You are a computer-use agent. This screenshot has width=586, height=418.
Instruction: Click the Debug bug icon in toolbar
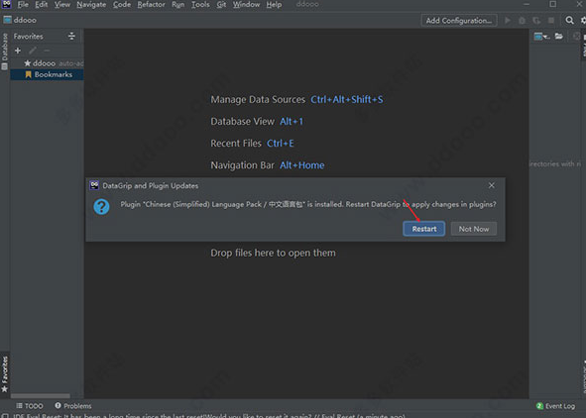(523, 21)
